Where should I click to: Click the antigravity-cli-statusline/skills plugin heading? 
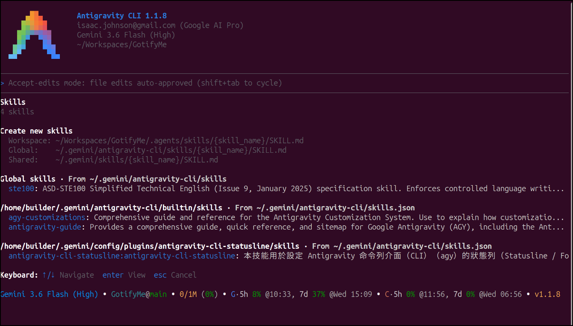[x=150, y=246]
